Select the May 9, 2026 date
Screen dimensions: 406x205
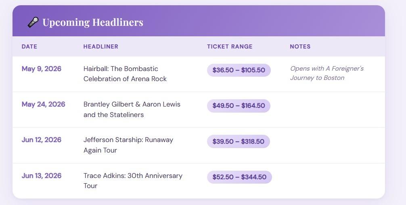point(42,69)
